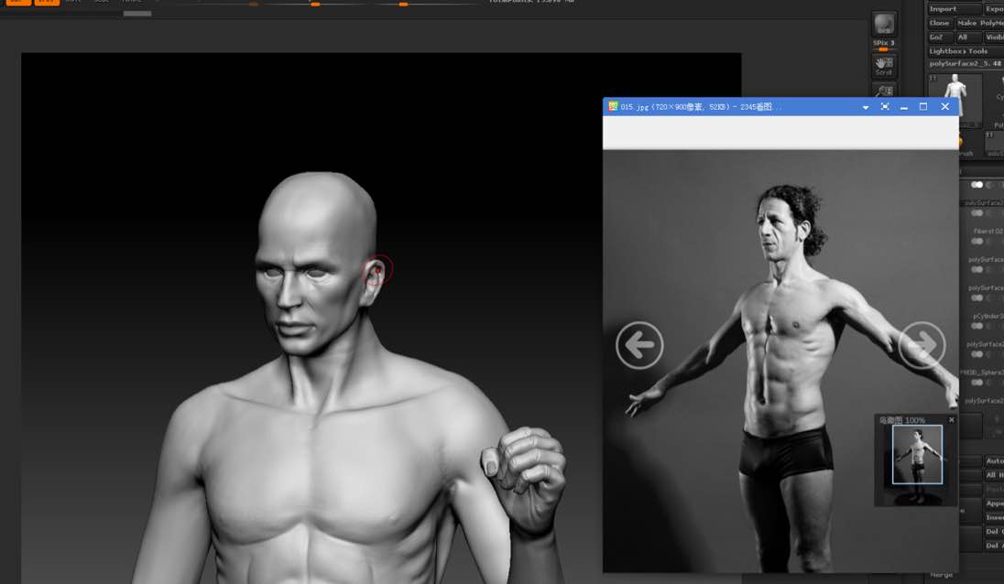Screen dimensions: 1004x584
Task: Click the Insert button
Action: click(x=995, y=517)
